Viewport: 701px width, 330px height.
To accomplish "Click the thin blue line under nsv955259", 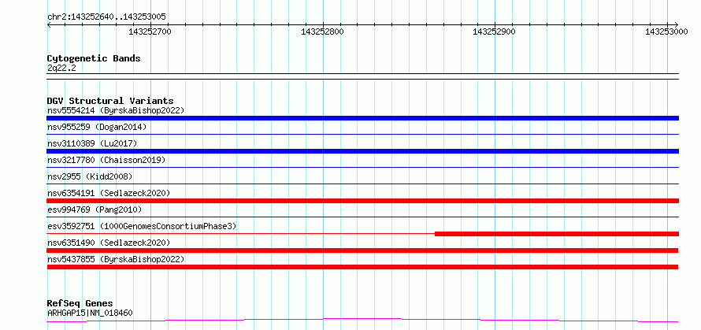I will (362, 134).
